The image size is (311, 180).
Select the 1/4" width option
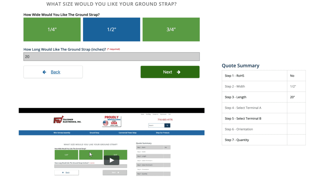click(x=52, y=29)
